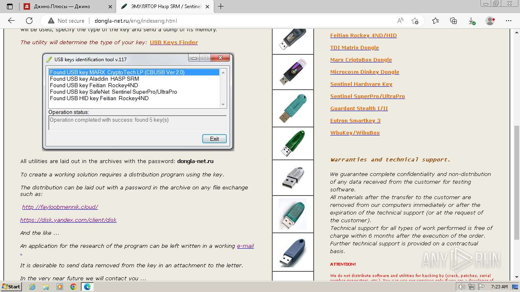520x292 pixels.
Task: Click the dark green USB key thumbnail
Action: pyautogui.click(x=293, y=144)
